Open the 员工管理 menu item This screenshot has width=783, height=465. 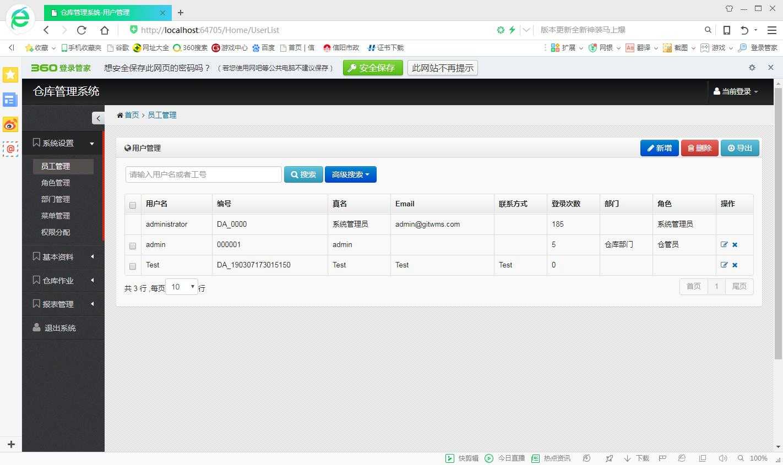63,166
